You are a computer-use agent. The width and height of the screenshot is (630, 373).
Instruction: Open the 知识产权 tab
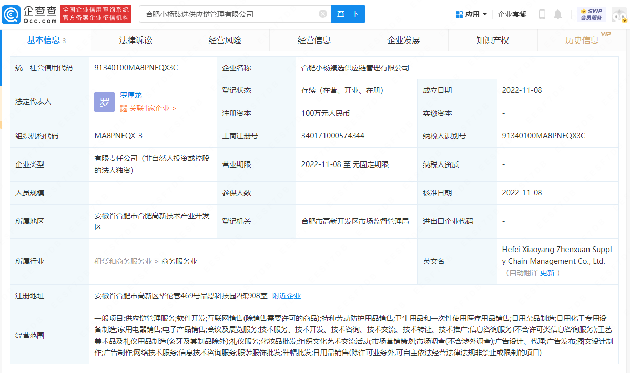coord(493,40)
